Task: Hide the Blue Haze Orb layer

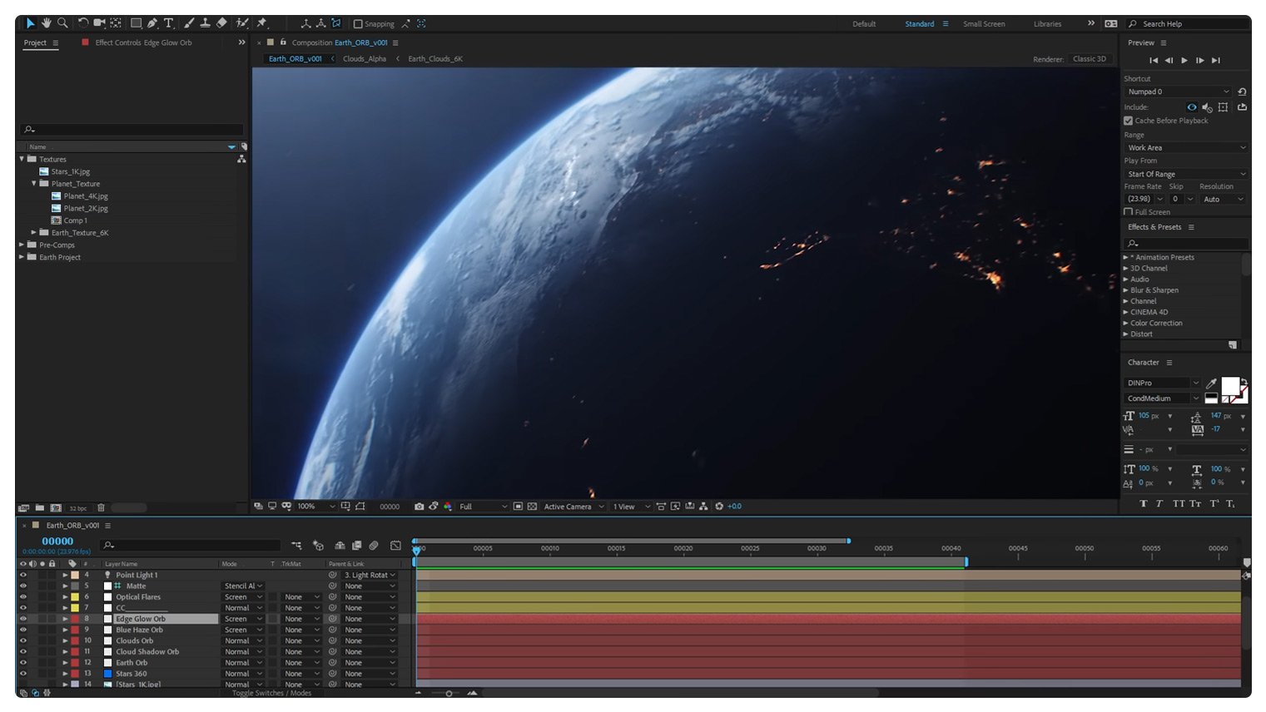Action: click(22, 630)
